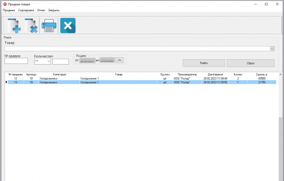Open the printer report icon
This screenshot has height=181, width=284.
[49, 26]
